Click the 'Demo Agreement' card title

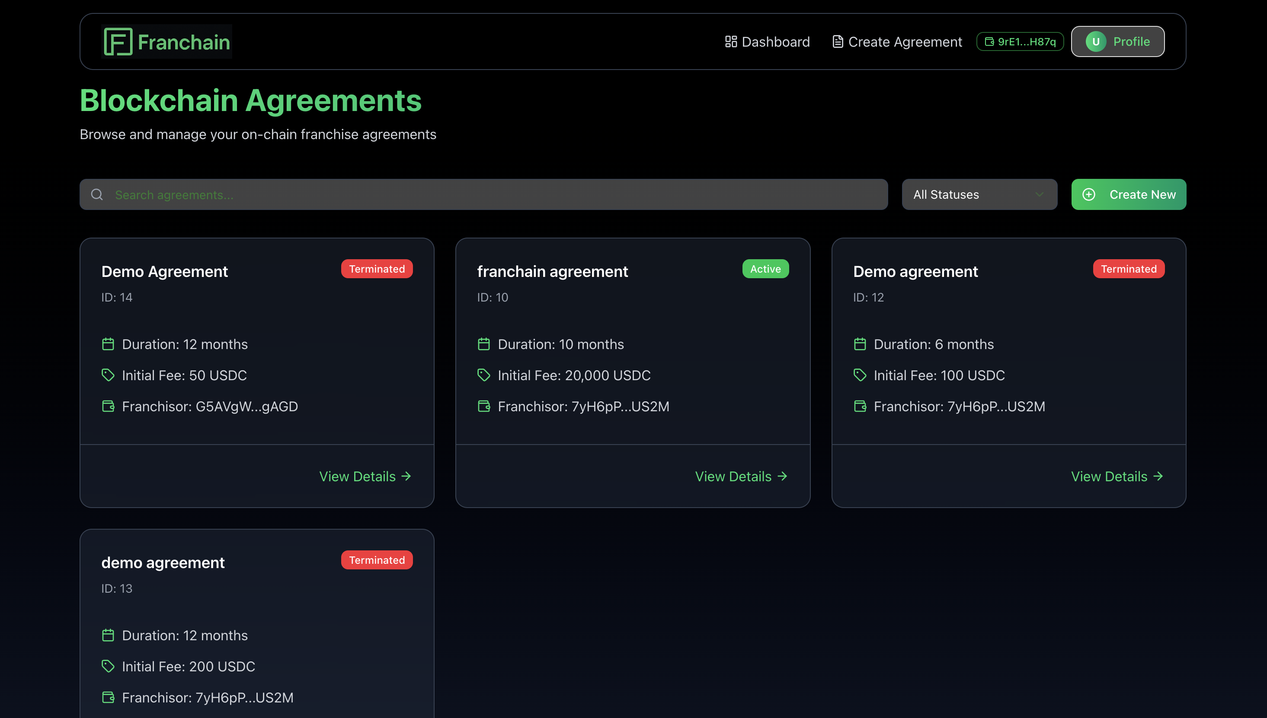[164, 271]
